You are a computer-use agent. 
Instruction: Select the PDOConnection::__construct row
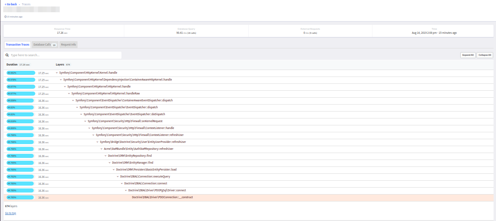coord(249,197)
